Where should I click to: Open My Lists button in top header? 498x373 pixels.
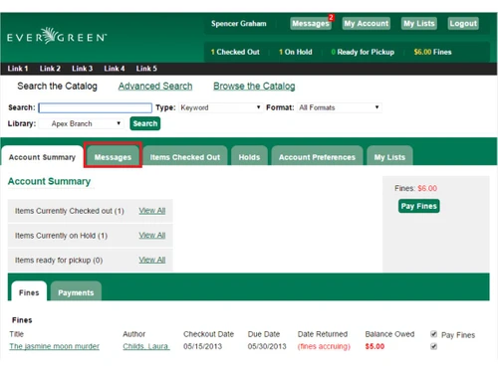[x=419, y=24]
